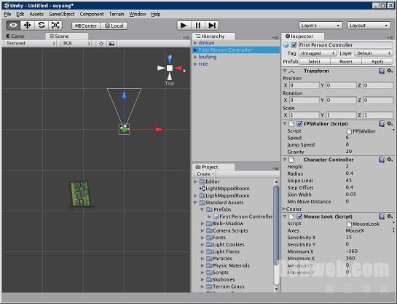Click the object name field
397x304 pixels.
[x=345, y=45]
